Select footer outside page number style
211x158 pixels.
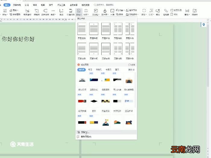(x=130, y=51)
